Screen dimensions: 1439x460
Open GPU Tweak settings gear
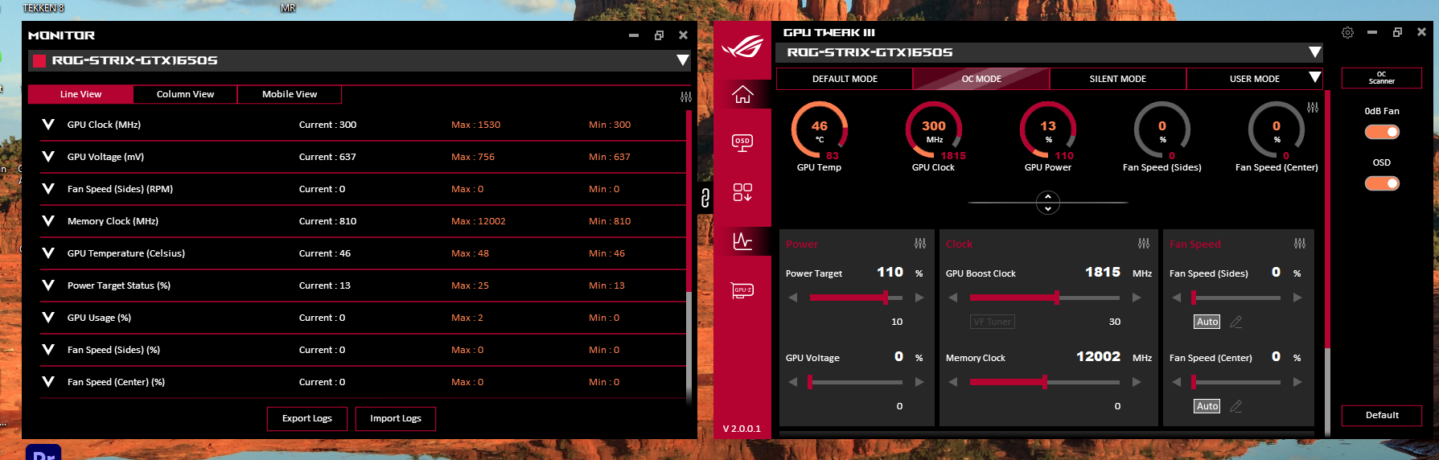pos(1347,33)
